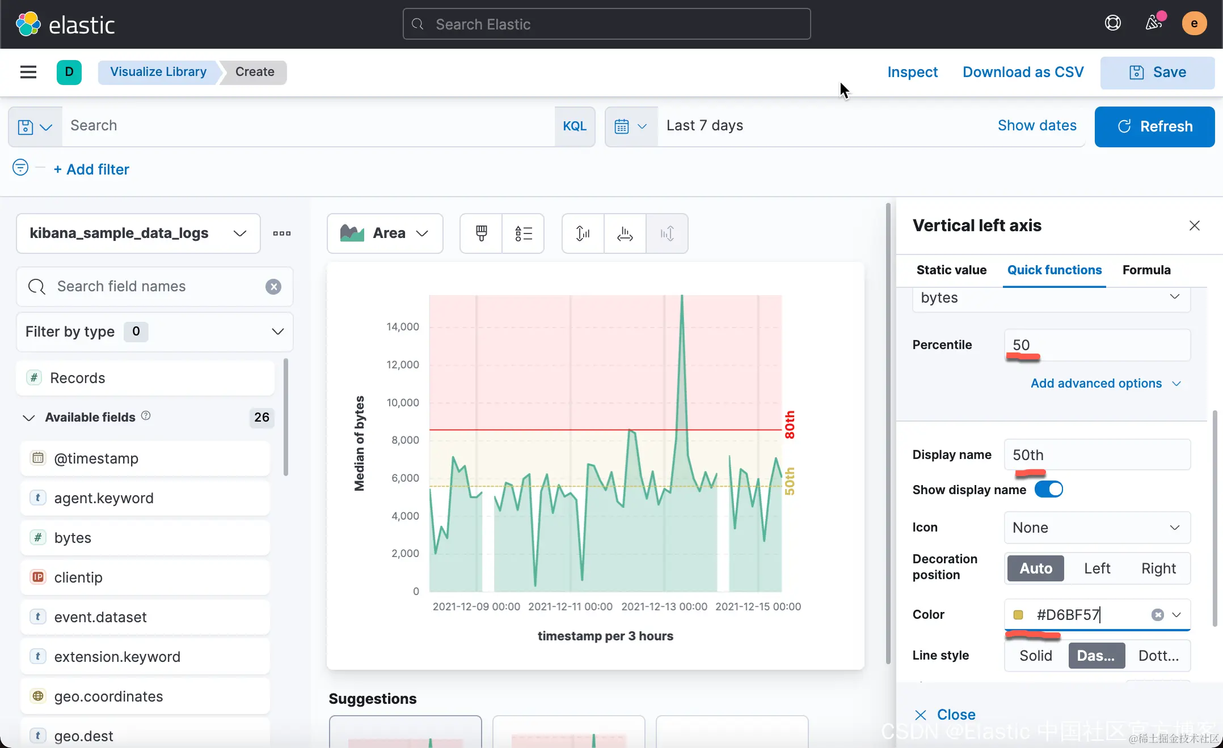Click the newsfeed celebration icon
This screenshot has width=1223, height=748.
(x=1153, y=23)
